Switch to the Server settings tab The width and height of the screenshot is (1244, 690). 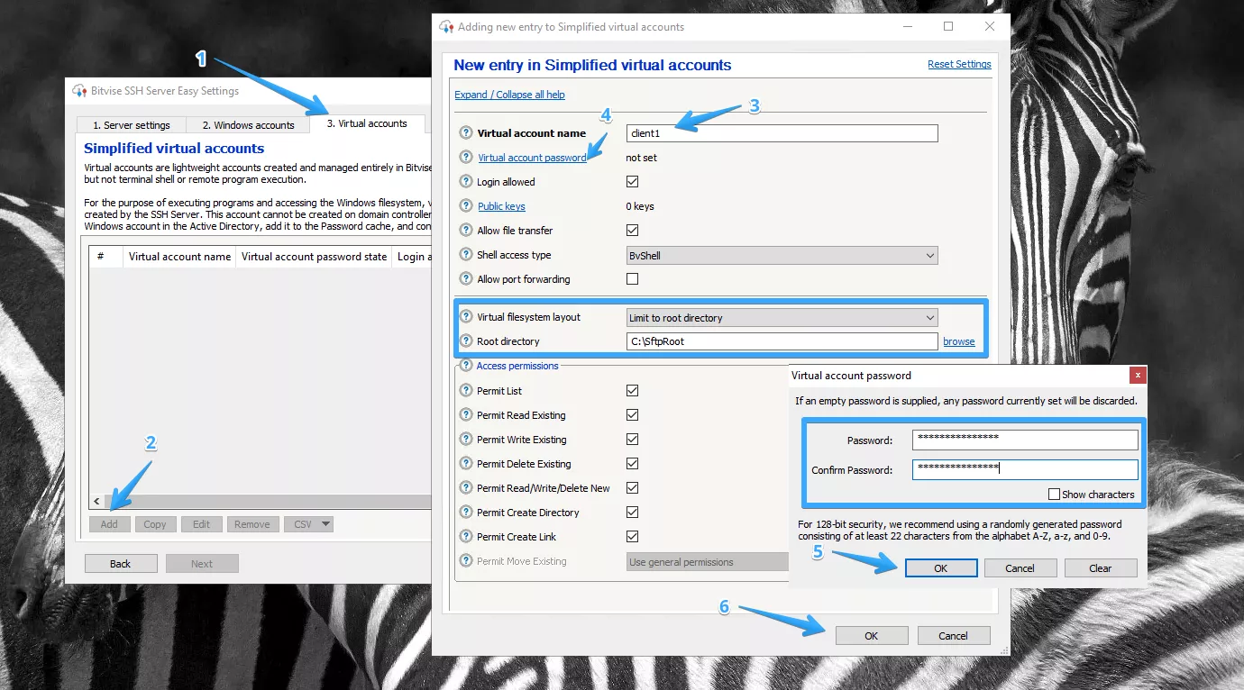pyautogui.click(x=131, y=125)
